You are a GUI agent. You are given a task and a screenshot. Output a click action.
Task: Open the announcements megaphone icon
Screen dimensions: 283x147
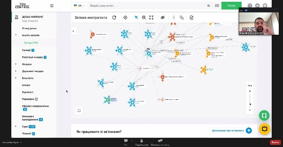click(258, 6)
